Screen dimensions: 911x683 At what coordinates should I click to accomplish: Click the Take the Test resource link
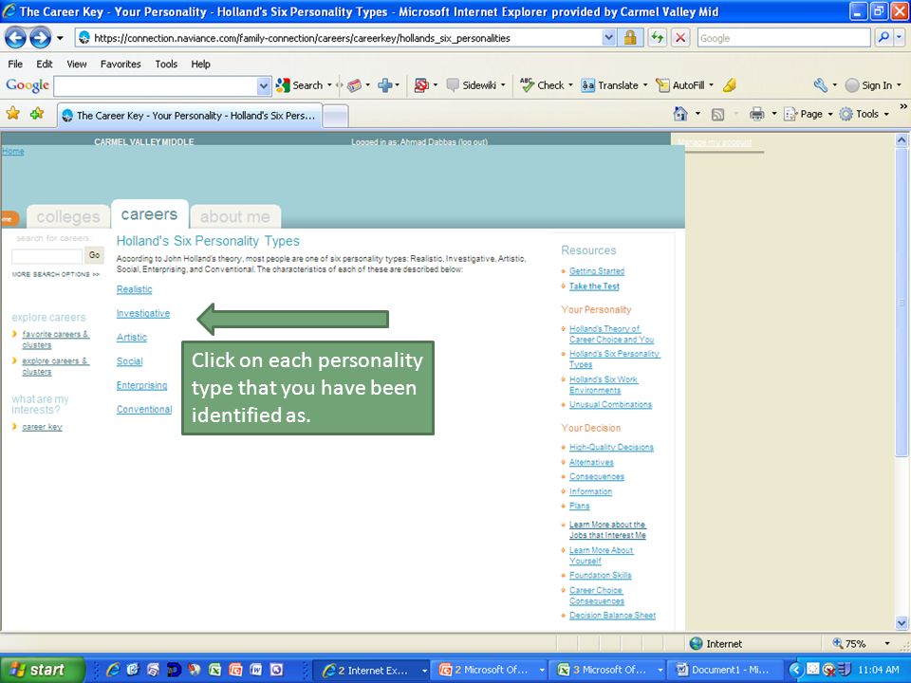(x=594, y=286)
